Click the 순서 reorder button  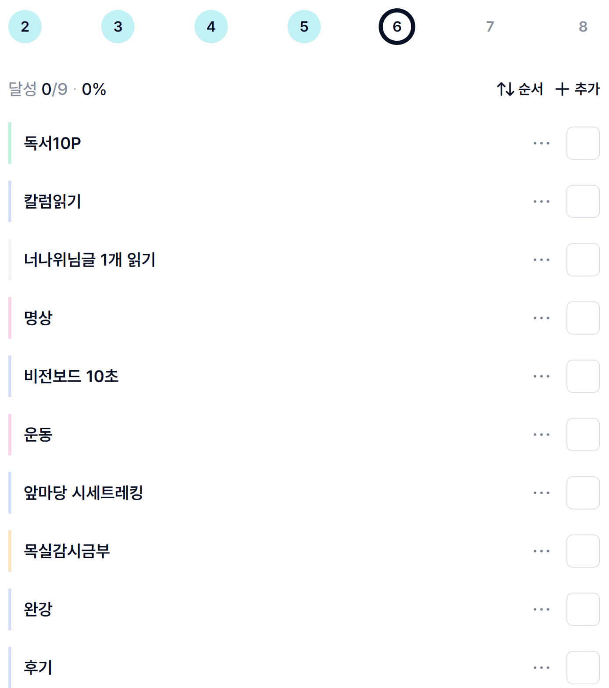coord(520,89)
